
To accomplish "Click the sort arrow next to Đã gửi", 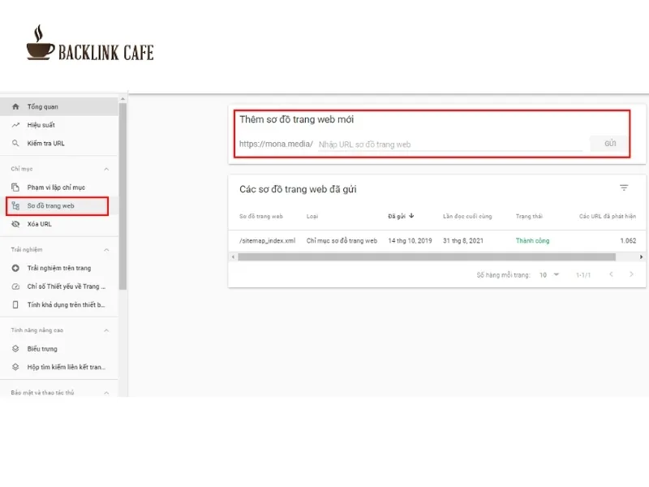I will click(411, 216).
